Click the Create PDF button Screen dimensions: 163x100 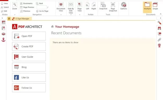29,46
